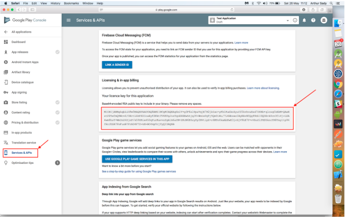Open Device catalogue section
Viewport: 345px width, 217px height.
point(23,82)
